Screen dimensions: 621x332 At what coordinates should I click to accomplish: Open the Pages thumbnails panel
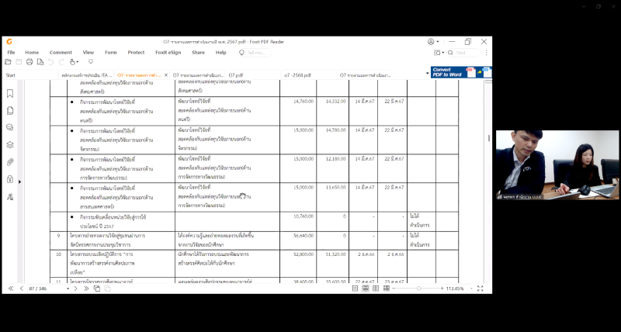(x=10, y=110)
